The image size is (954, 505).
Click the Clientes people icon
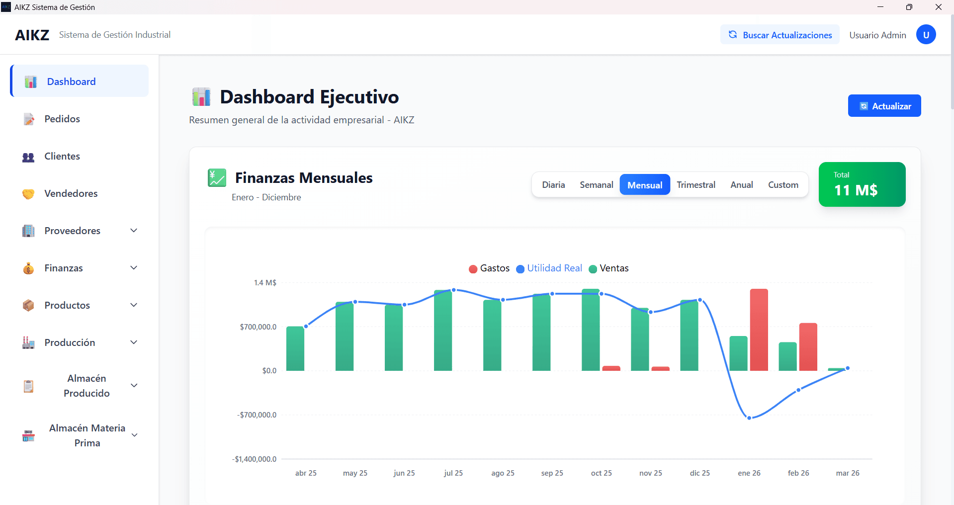28,157
